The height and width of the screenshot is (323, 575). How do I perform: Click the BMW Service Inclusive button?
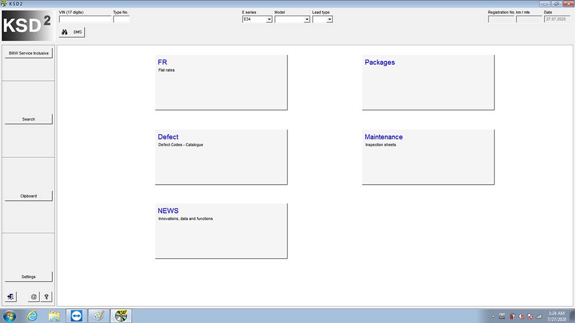(29, 53)
